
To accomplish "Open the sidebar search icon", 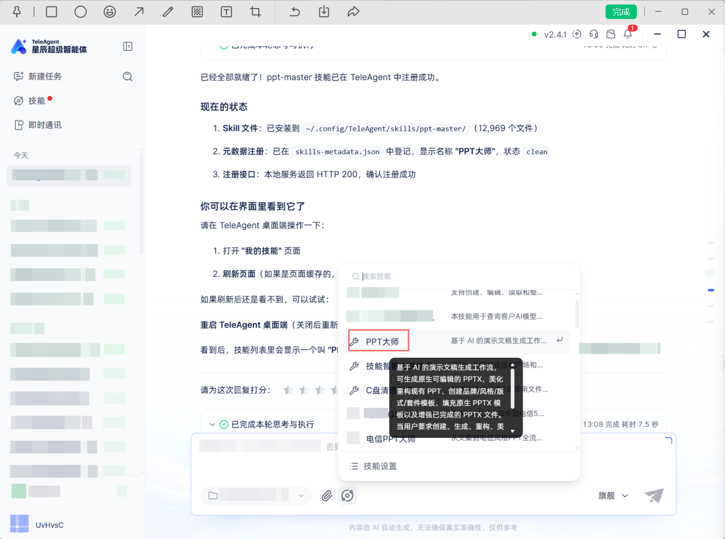I will click(x=128, y=77).
